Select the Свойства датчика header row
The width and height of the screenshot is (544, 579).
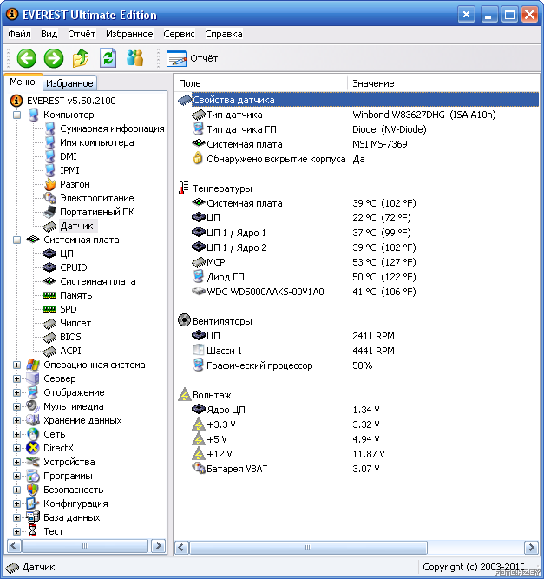click(x=357, y=100)
